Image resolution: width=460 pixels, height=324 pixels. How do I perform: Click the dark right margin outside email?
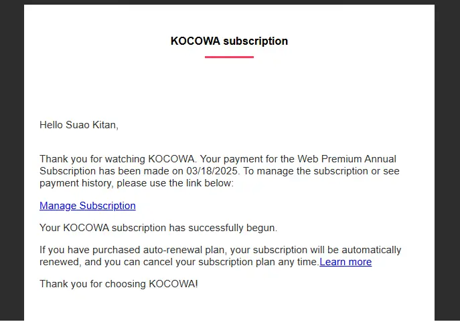tap(447, 162)
